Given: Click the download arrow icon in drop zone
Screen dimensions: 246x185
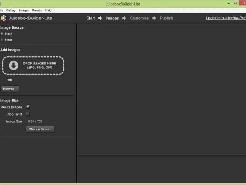Looking at the screenshot, I should (14, 65).
